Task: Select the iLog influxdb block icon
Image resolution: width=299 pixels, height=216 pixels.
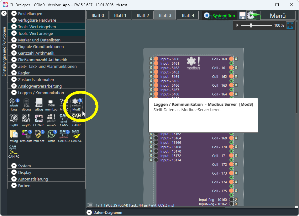Action: (x=14, y=103)
